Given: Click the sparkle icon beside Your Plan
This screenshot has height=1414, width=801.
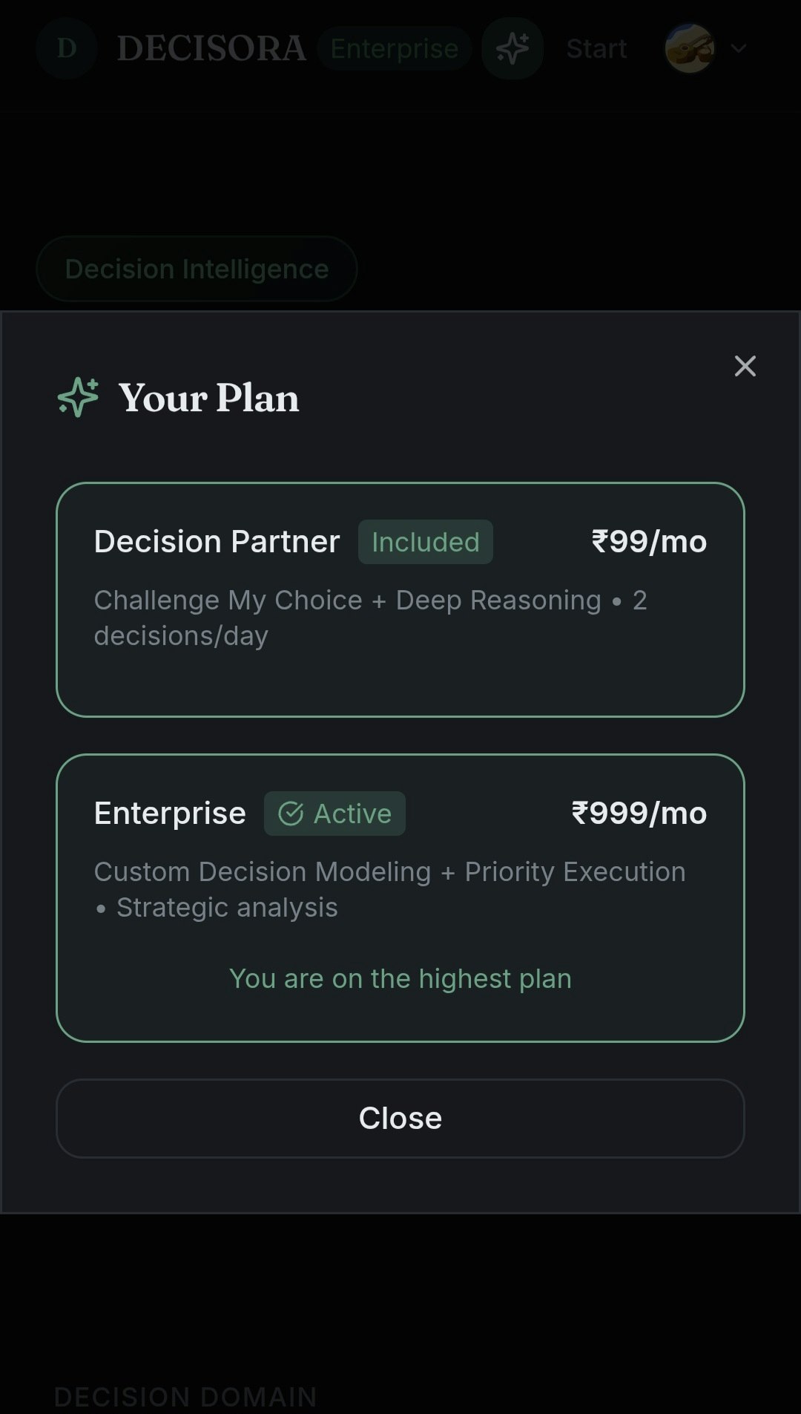Looking at the screenshot, I should (79, 397).
